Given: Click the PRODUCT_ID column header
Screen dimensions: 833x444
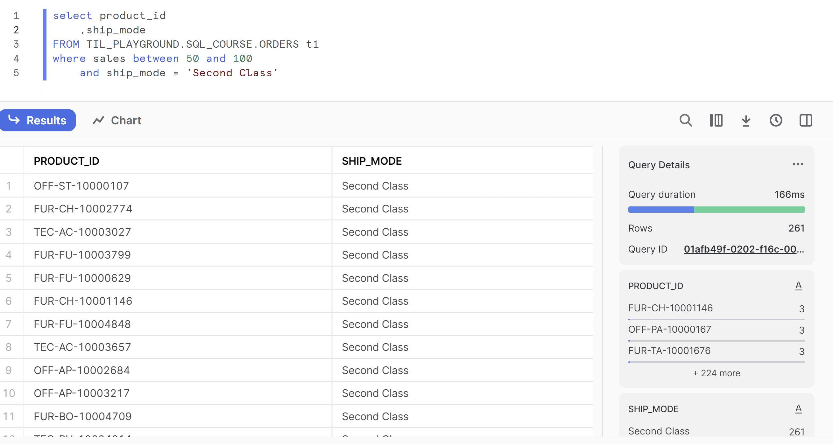Looking at the screenshot, I should pos(66,161).
